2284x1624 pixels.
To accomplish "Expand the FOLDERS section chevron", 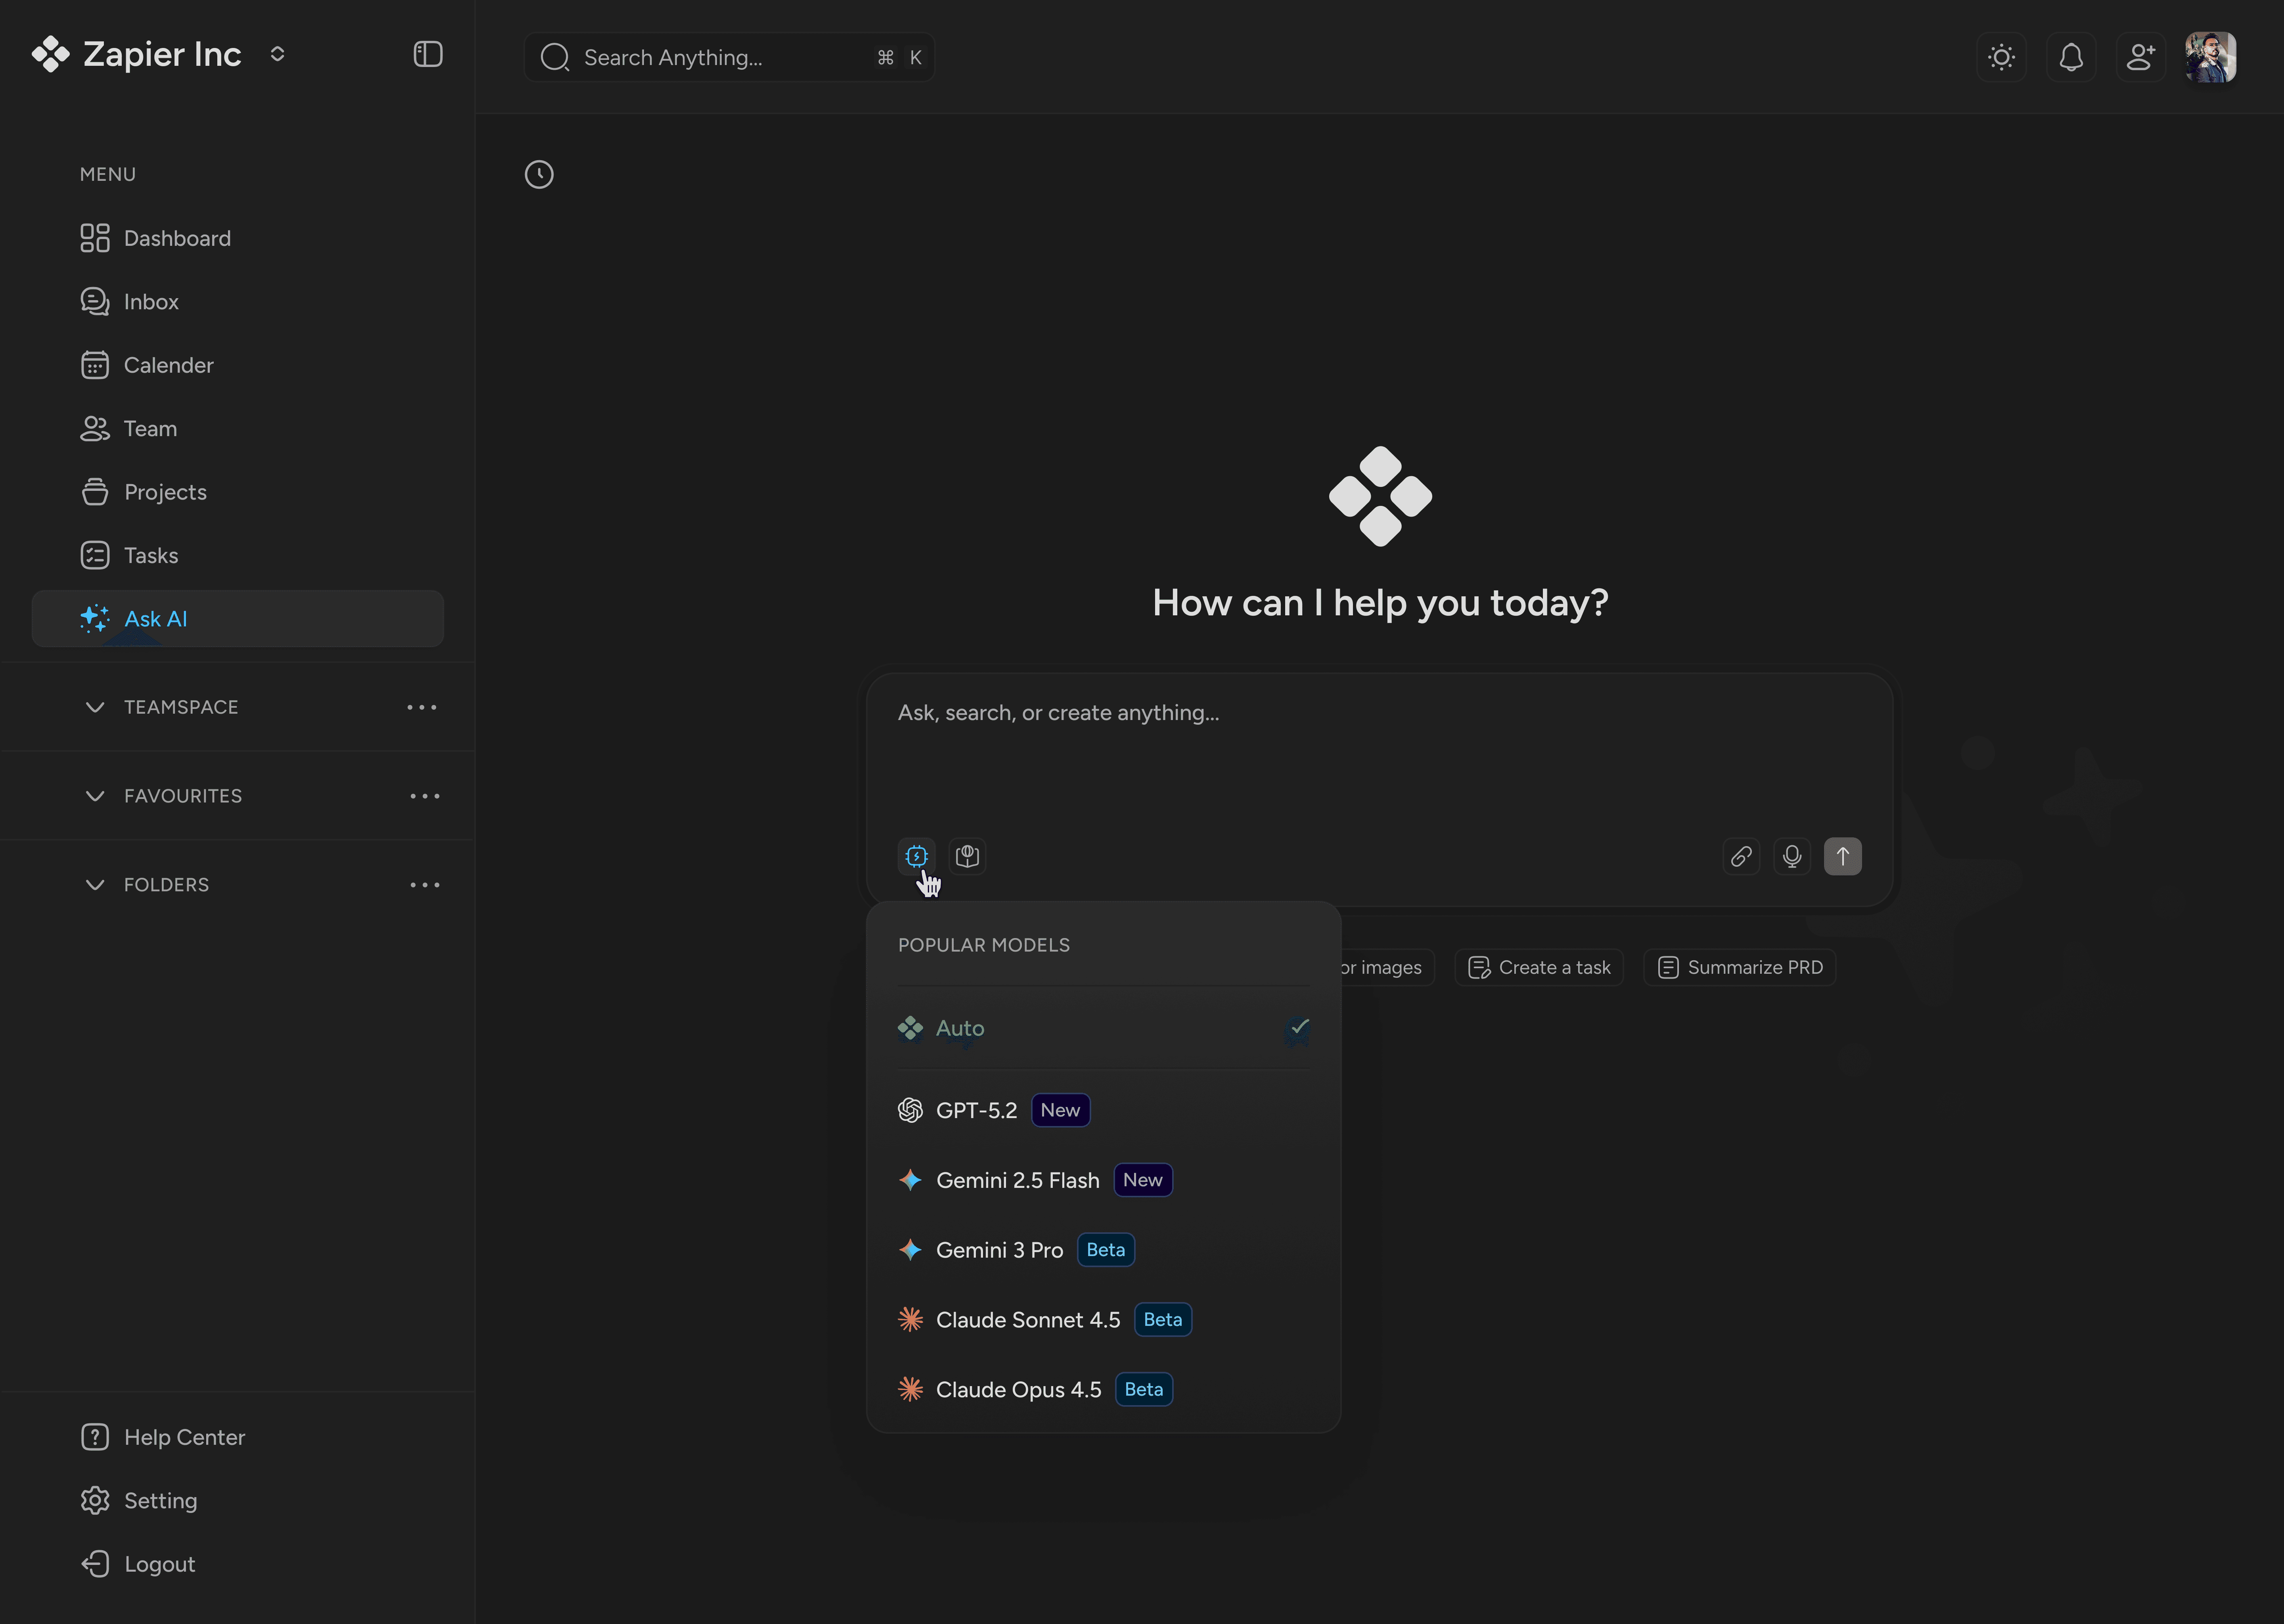I will [x=95, y=885].
